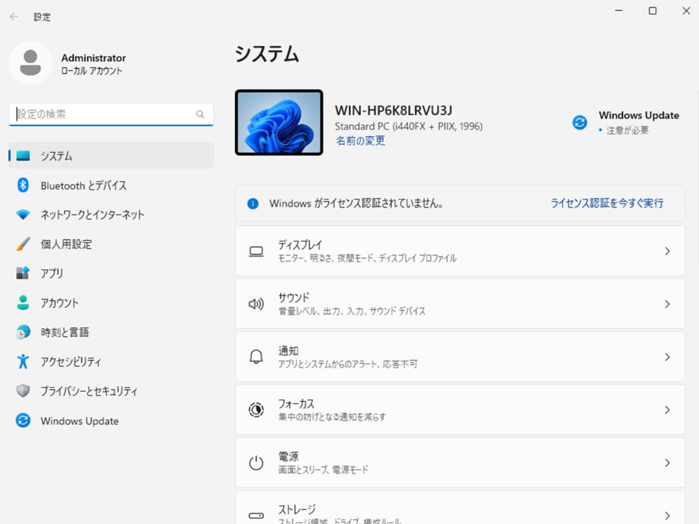Expand ディスプレイ settings via its chevron
This screenshot has width=699, height=524.
[668, 251]
